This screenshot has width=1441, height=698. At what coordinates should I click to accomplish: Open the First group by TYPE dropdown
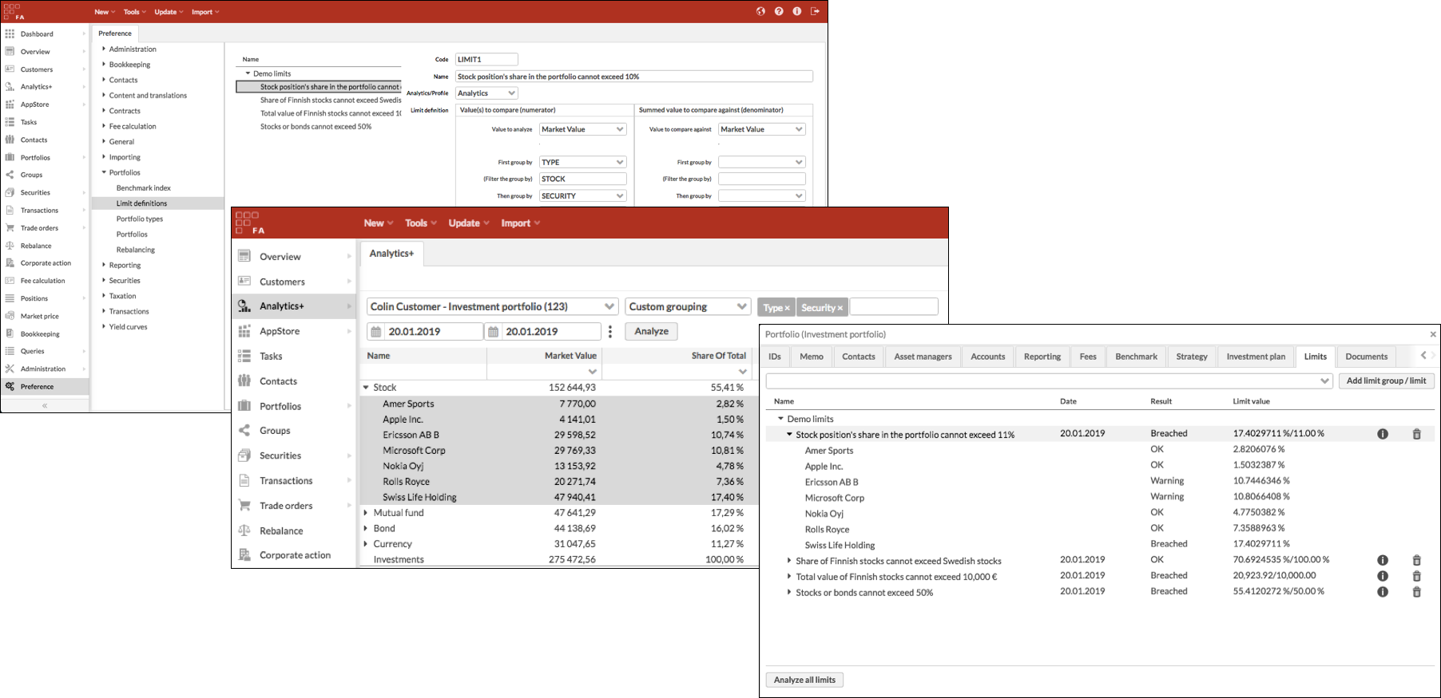pyautogui.click(x=582, y=162)
